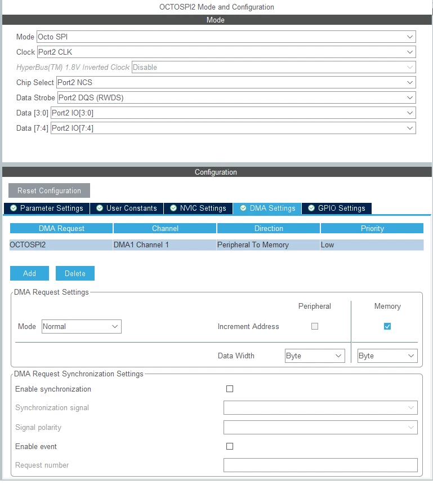This screenshot has height=484, width=433.
Task: Click the check icon beside GPIO Settings
Action: coord(311,208)
